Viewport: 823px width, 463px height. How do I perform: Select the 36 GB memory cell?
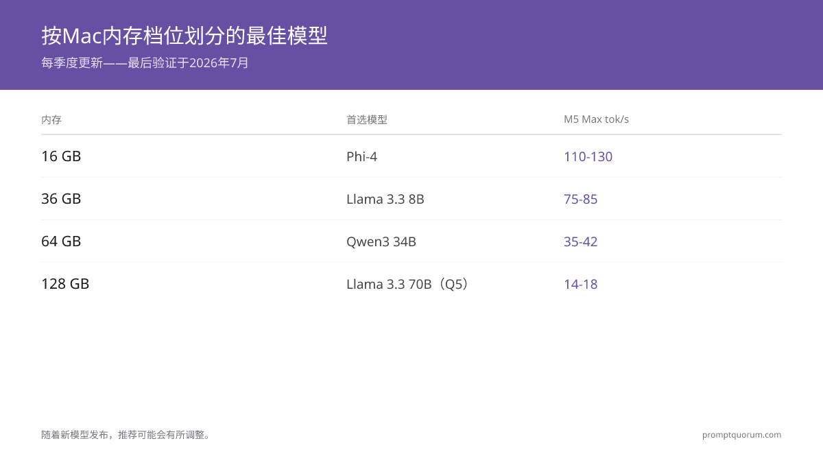tap(61, 199)
